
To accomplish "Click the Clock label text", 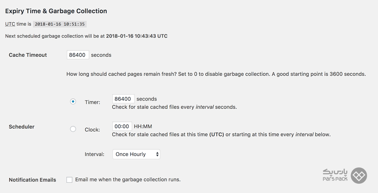I will click(92, 130).
